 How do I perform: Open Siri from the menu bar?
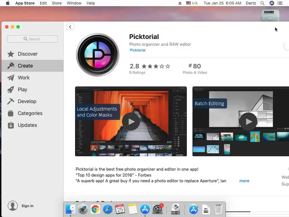tap(272, 3)
